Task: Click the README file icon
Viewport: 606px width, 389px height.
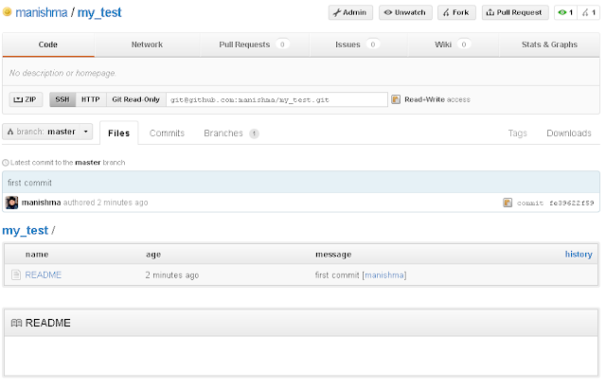Action: pos(16,274)
